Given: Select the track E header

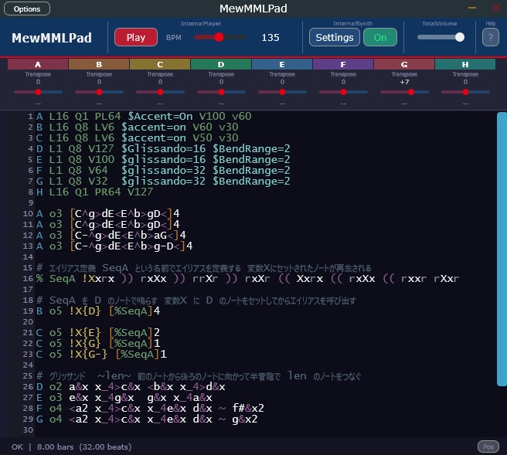Looking at the screenshot, I should pyautogui.click(x=282, y=64).
